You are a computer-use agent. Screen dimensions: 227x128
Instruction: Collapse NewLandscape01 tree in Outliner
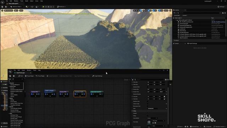(176, 20)
